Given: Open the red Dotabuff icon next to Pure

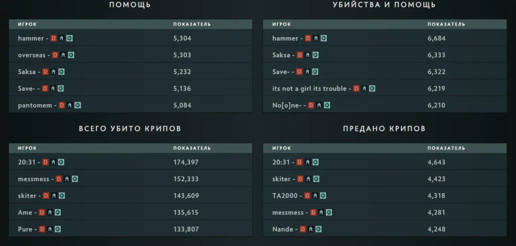Looking at the screenshot, I should 42,229.
